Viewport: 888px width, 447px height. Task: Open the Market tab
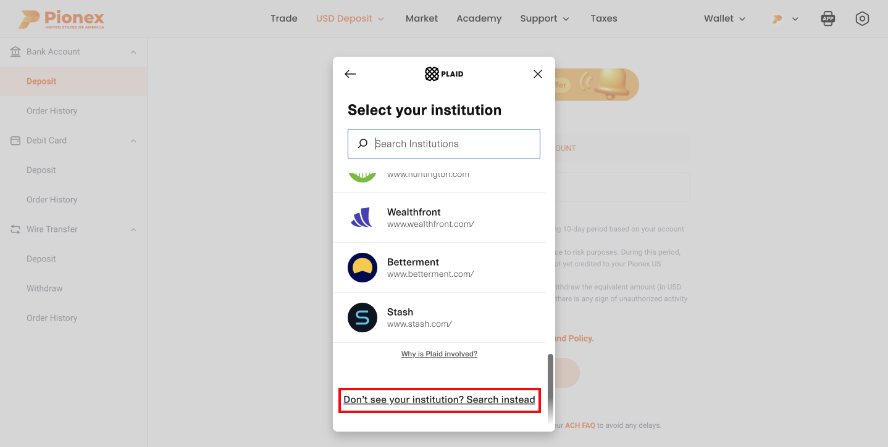(x=422, y=18)
